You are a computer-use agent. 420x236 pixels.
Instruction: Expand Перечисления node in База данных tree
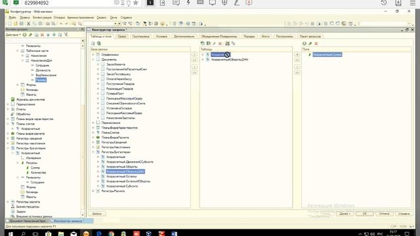pyautogui.click(x=93, y=123)
